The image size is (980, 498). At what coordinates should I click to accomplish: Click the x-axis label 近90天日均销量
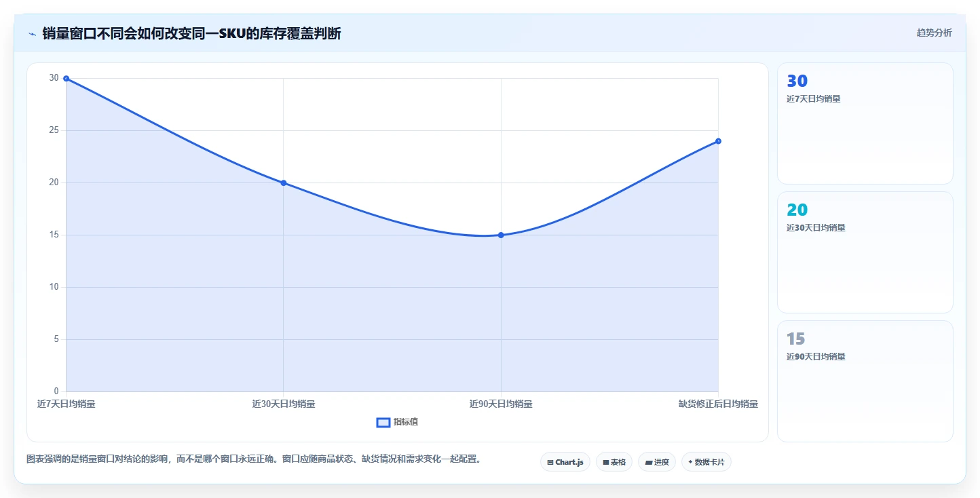tap(501, 404)
